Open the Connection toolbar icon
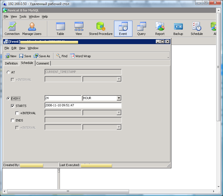Image resolution: width=223 pixels, height=196 pixels. (x=12, y=29)
